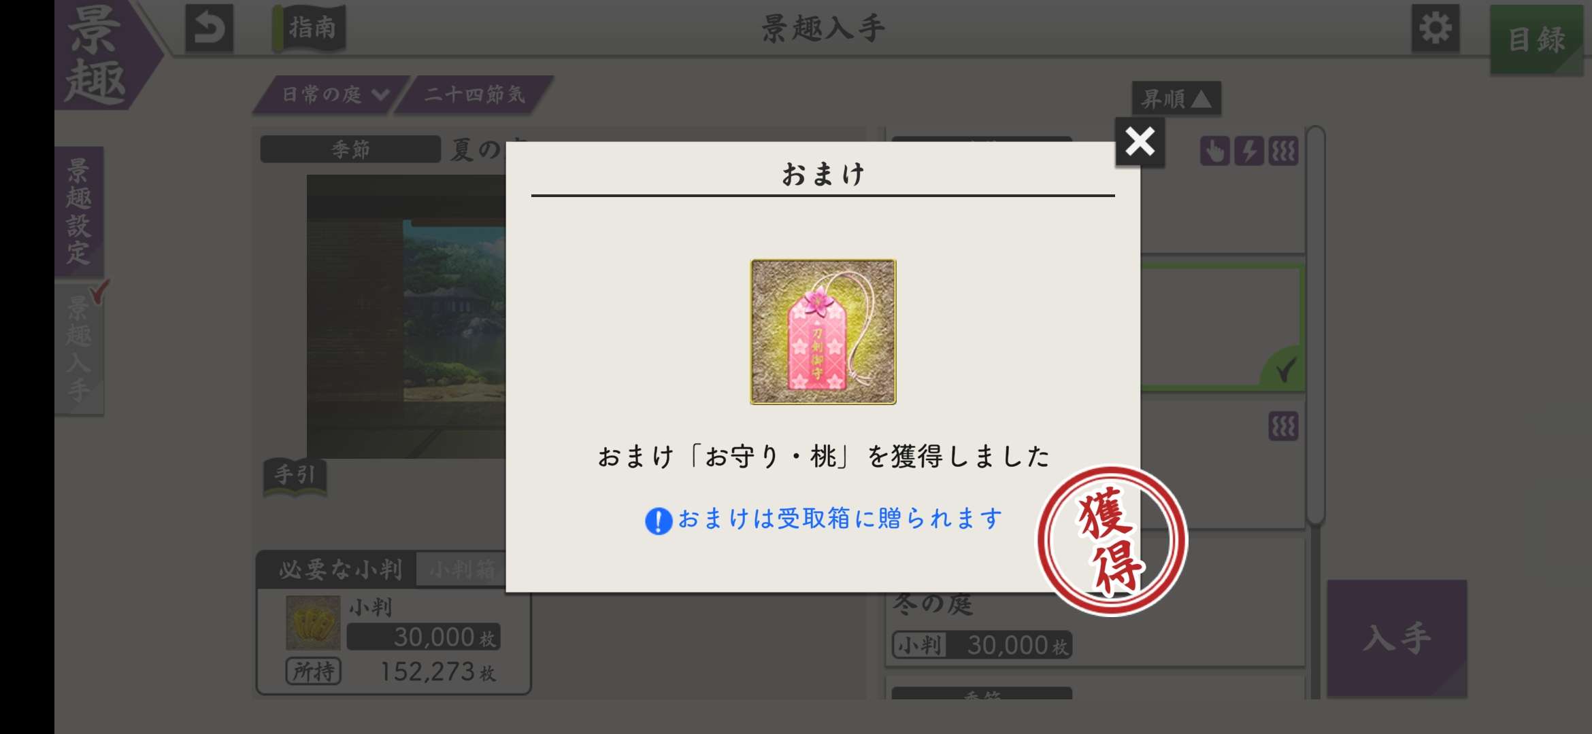The width and height of the screenshot is (1592, 734).
Task: Toggle the green checkmark on selected card
Action: (x=1282, y=369)
